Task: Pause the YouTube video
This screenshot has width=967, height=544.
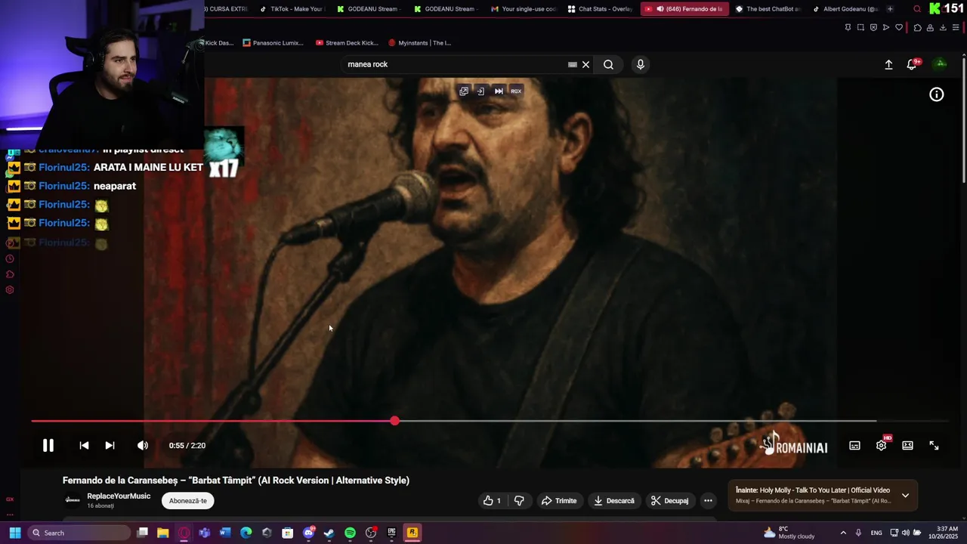Action: 48,446
